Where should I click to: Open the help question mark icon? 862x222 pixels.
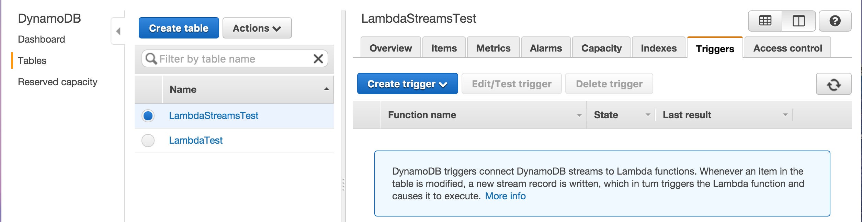[835, 21]
